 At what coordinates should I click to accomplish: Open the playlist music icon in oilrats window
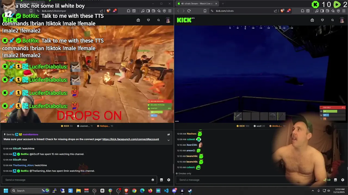tap(317, 11)
